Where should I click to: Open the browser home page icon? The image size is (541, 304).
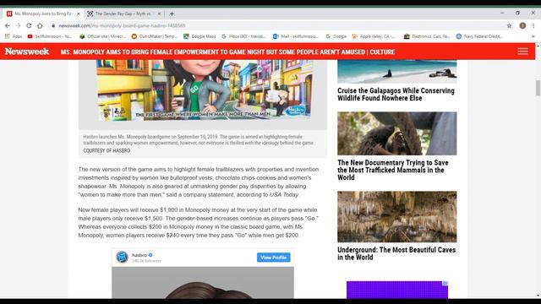40,25
